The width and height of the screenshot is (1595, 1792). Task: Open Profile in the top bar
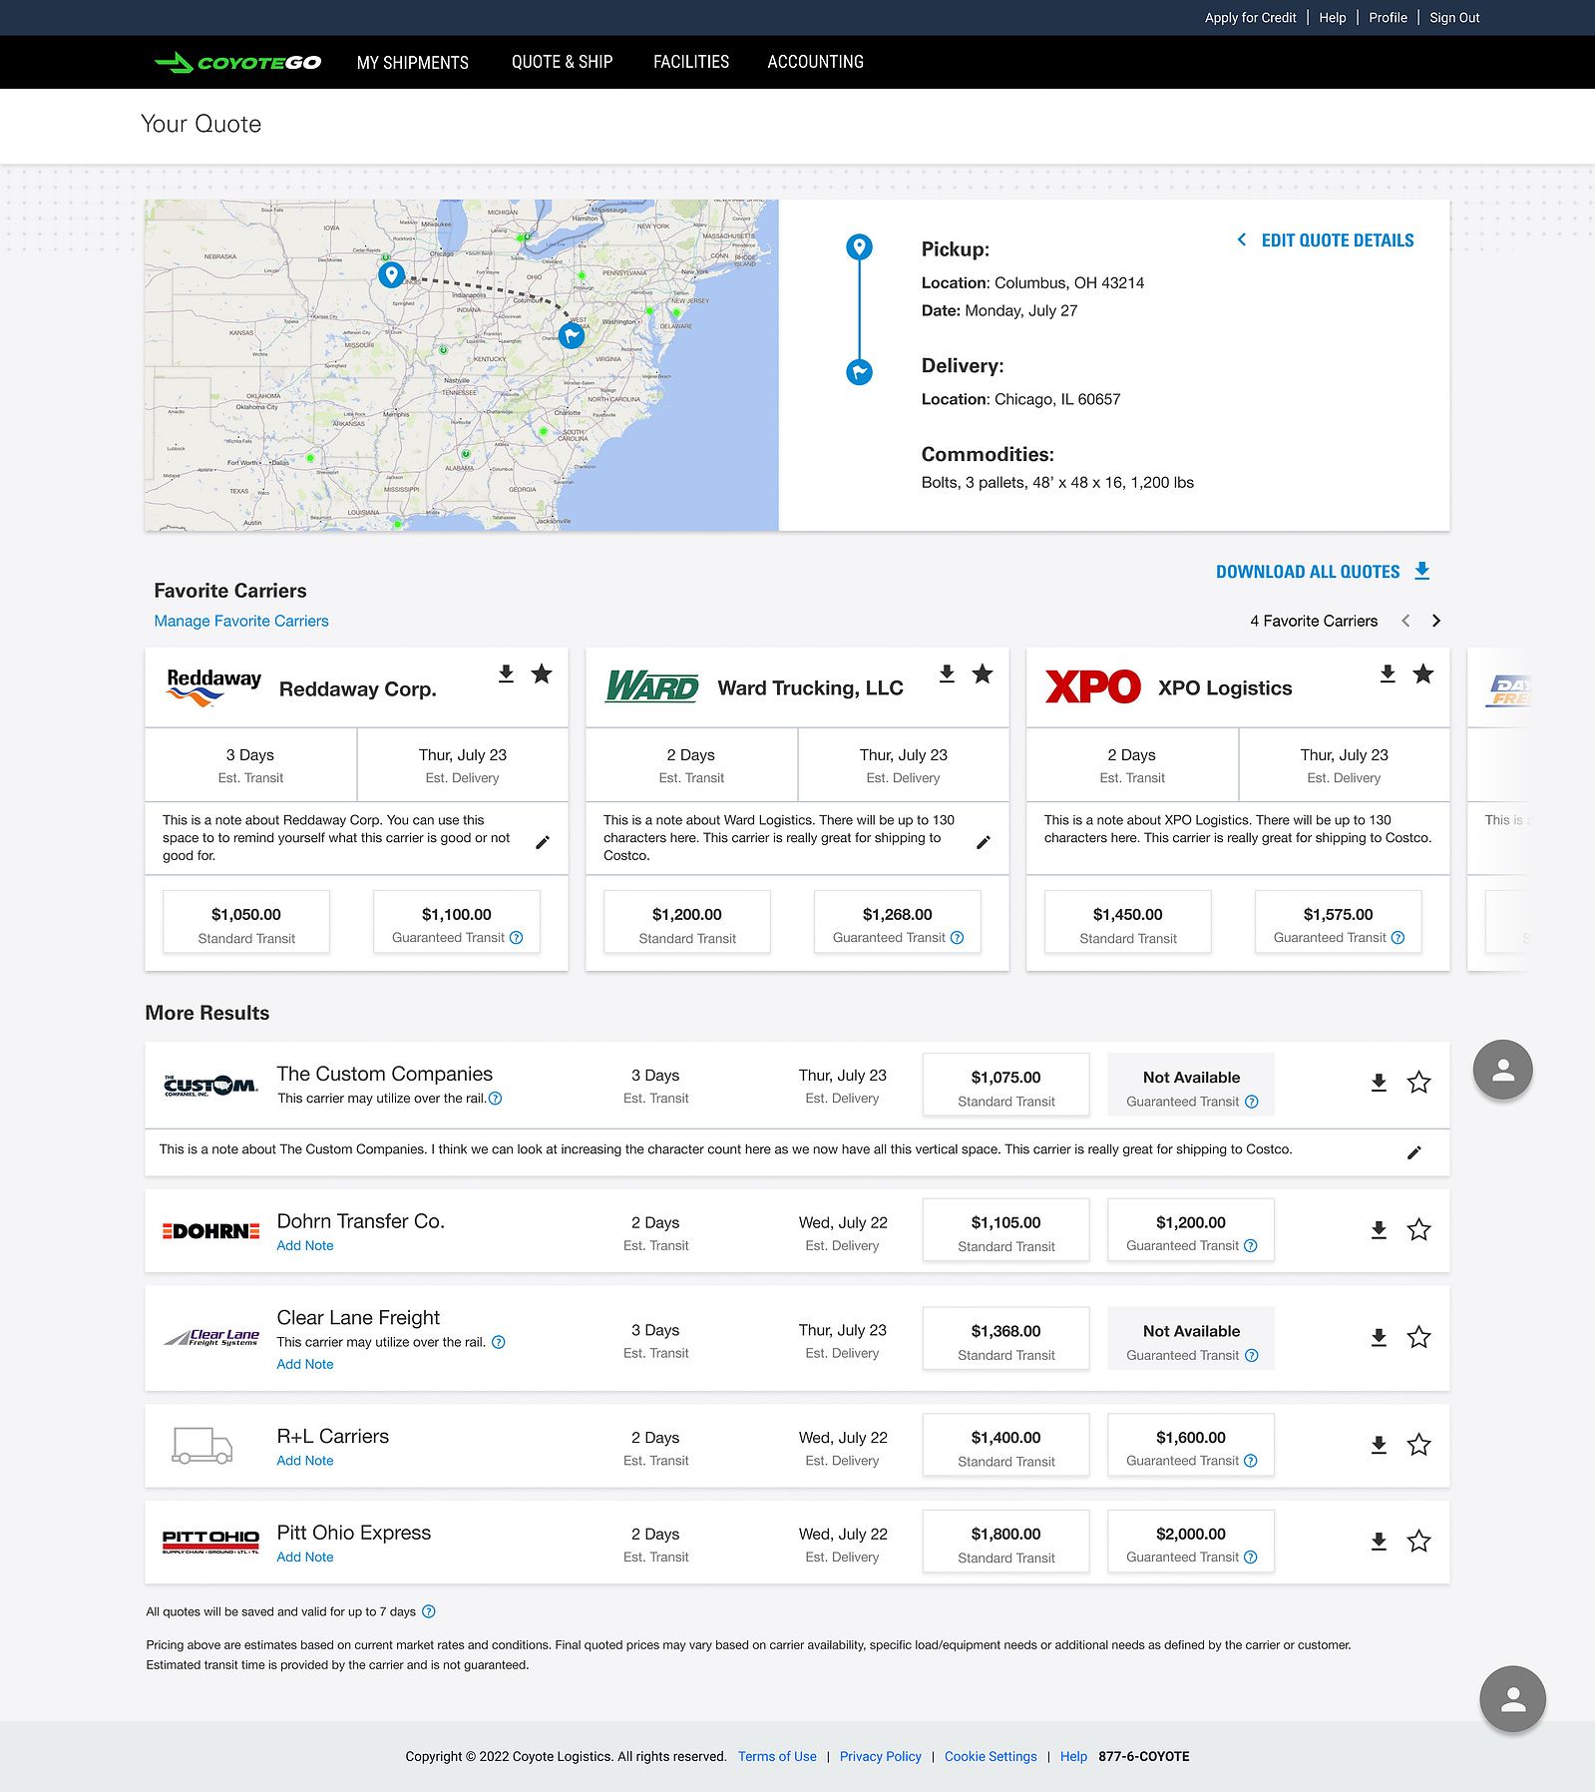(x=1389, y=18)
